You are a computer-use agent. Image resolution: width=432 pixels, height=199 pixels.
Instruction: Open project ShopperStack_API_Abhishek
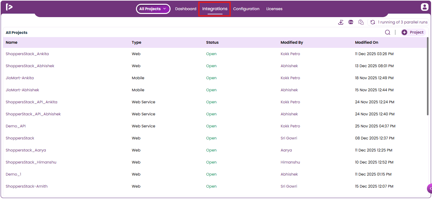[x=33, y=114]
